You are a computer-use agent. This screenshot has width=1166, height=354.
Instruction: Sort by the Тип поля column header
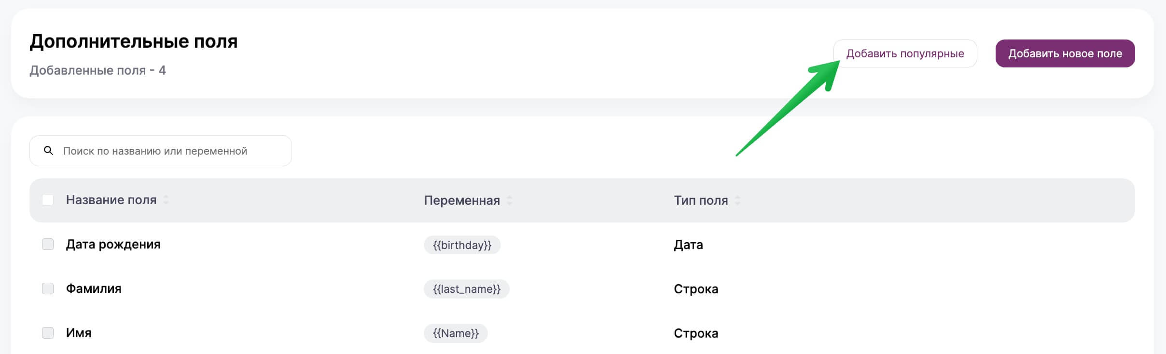700,200
